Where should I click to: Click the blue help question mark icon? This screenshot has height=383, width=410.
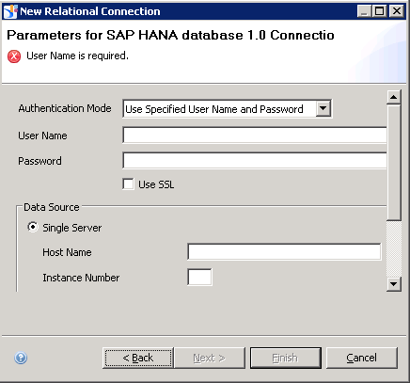pyautogui.click(x=21, y=358)
